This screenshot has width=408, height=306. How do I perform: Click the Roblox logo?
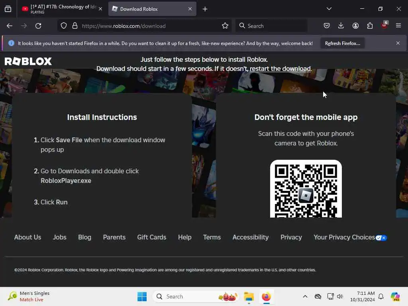(28, 61)
